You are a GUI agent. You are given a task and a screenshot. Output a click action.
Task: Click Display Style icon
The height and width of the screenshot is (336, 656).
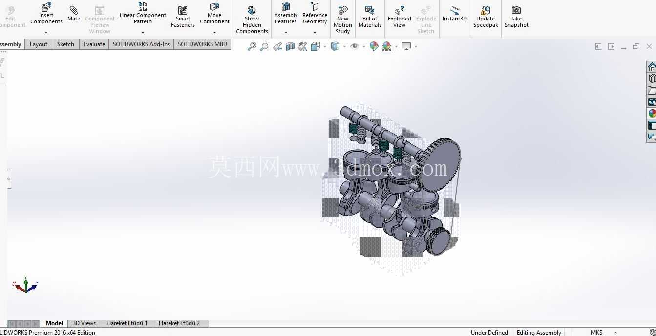point(335,46)
